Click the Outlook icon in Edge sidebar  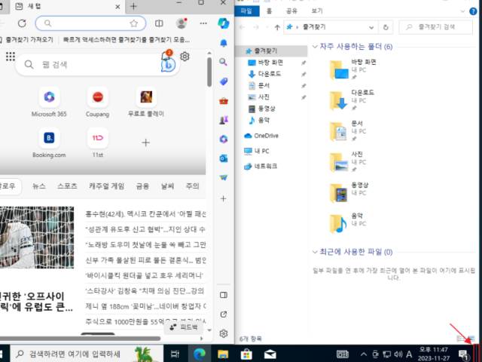point(223,158)
